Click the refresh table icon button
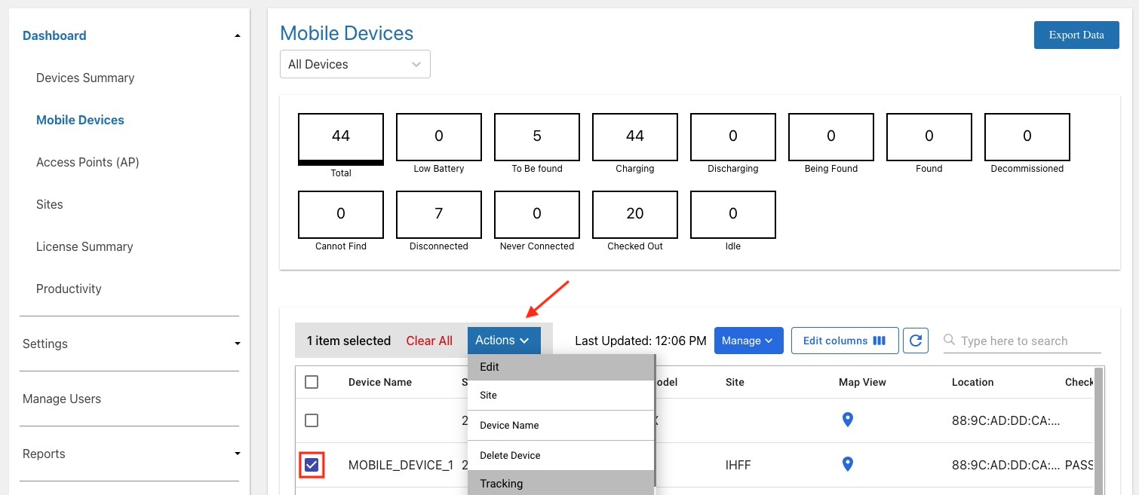Screen dimensions: 1139x495 (x=916, y=341)
